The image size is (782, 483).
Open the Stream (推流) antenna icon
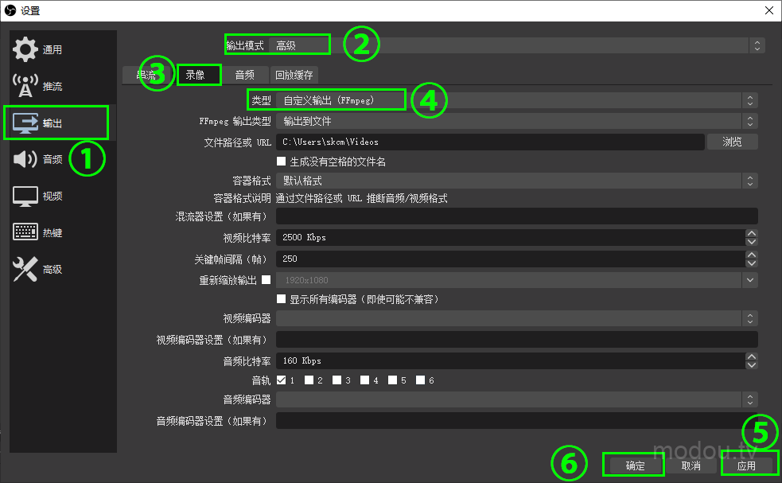[25, 86]
